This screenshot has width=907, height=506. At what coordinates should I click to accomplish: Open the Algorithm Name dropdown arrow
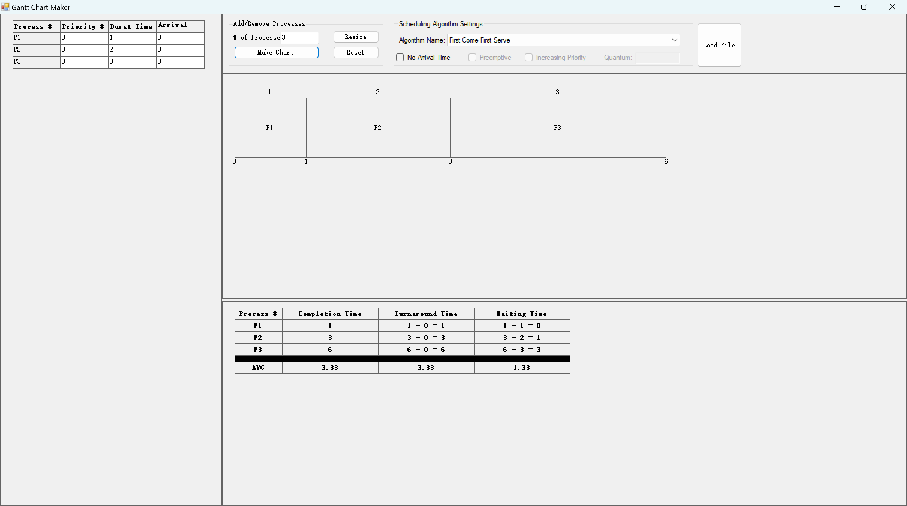pyautogui.click(x=674, y=40)
